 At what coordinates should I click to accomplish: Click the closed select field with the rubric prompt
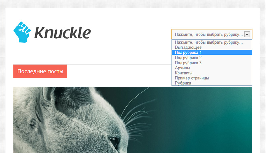(212, 34)
